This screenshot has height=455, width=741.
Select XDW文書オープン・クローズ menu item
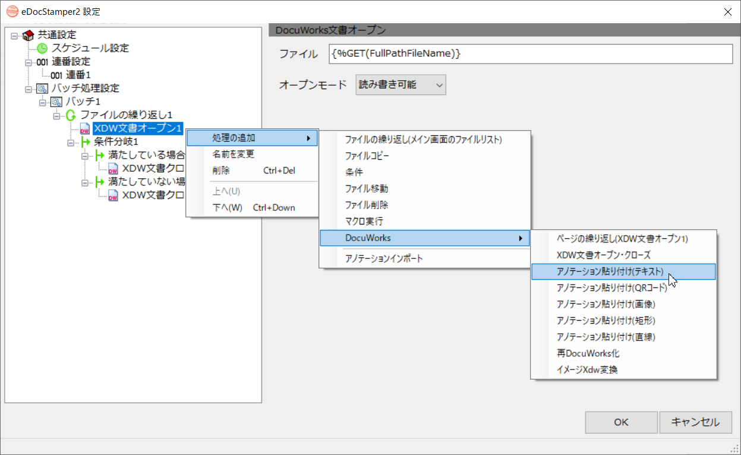pyautogui.click(x=623, y=255)
